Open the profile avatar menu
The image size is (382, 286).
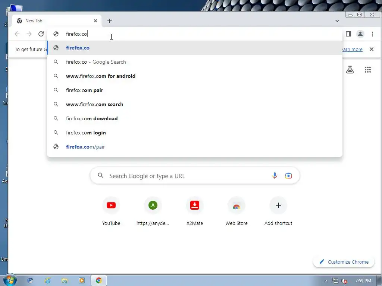click(360, 34)
